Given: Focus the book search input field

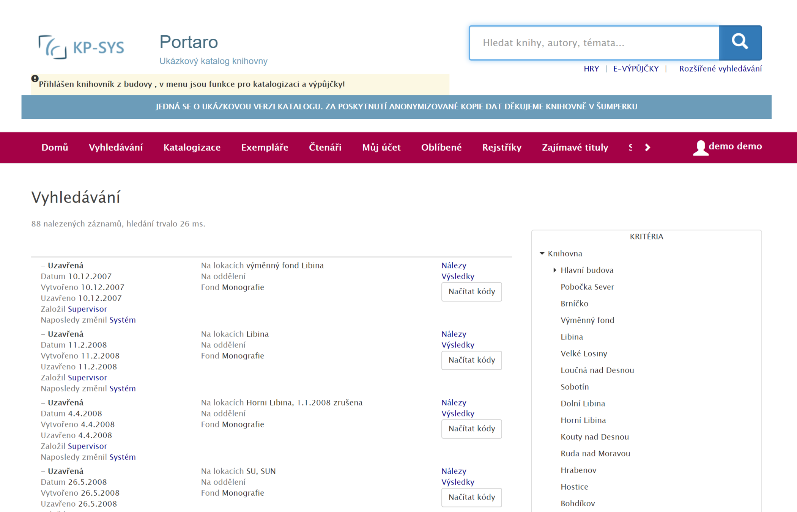Looking at the screenshot, I should pyautogui.click(x=594, y=43).
